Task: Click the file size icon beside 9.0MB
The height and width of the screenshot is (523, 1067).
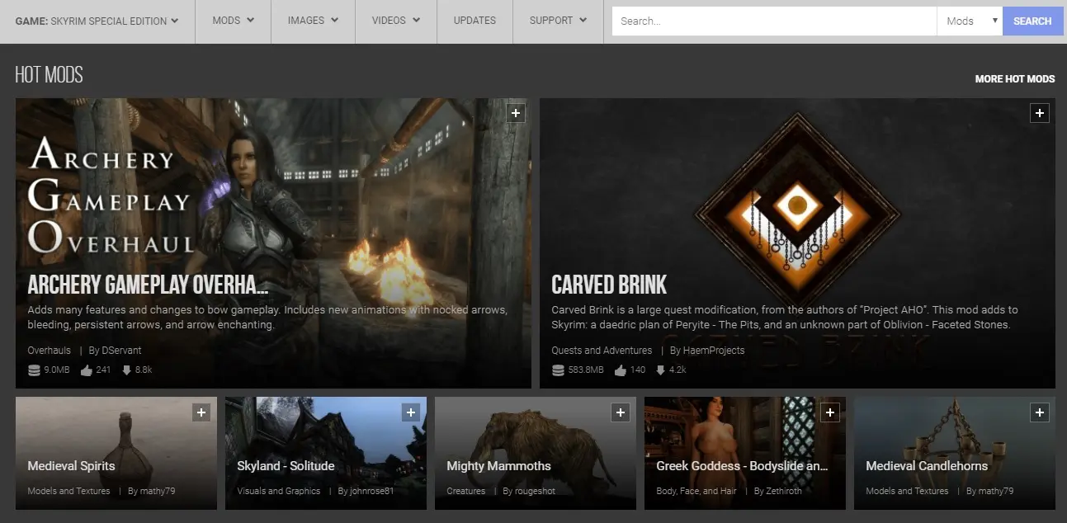Action: 34,370
